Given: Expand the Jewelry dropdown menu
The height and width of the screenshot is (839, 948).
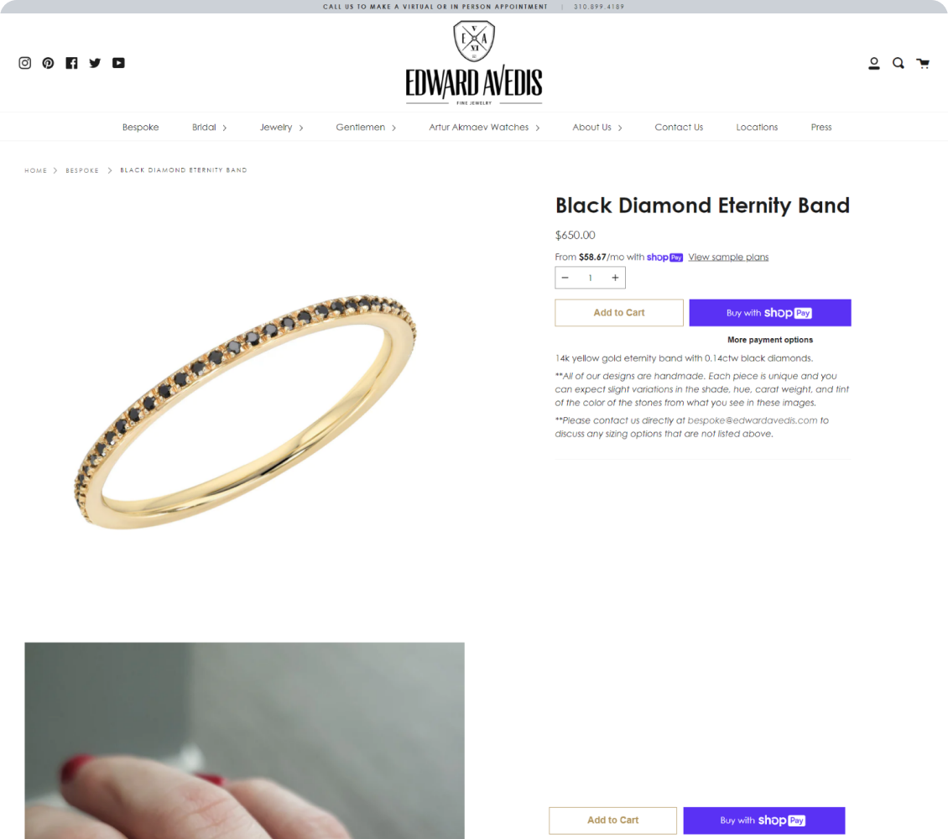Looking at the screenshot, I should 281,128.
